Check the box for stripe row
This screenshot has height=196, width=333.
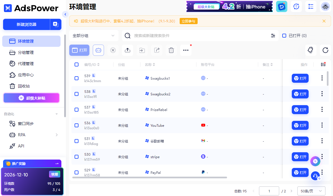77,157
